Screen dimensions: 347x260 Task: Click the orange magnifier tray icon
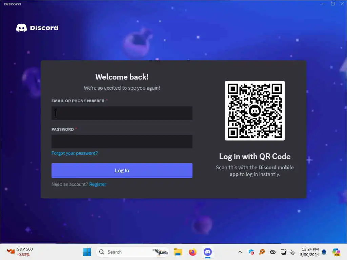[x=262, y=252]
